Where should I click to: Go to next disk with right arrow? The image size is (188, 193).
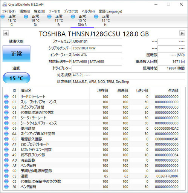point(182,34)
